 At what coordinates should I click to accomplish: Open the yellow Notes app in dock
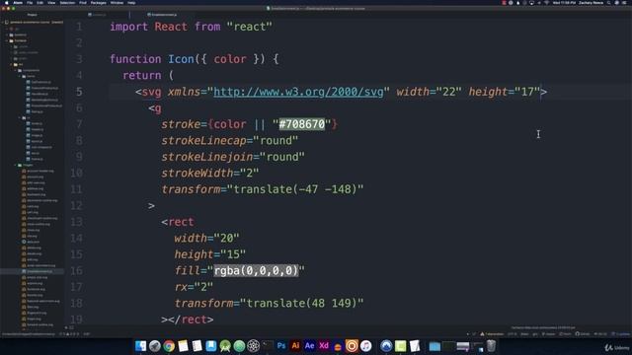point(183,346)
